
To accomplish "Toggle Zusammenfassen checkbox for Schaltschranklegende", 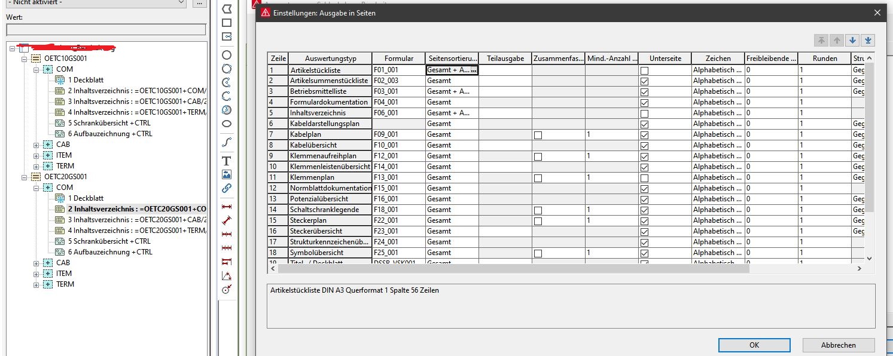I will [x=538, y=210].
